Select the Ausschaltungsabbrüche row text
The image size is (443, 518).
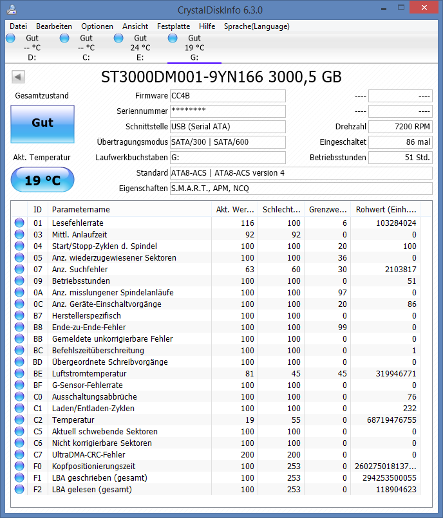click(x=95, y=396)
